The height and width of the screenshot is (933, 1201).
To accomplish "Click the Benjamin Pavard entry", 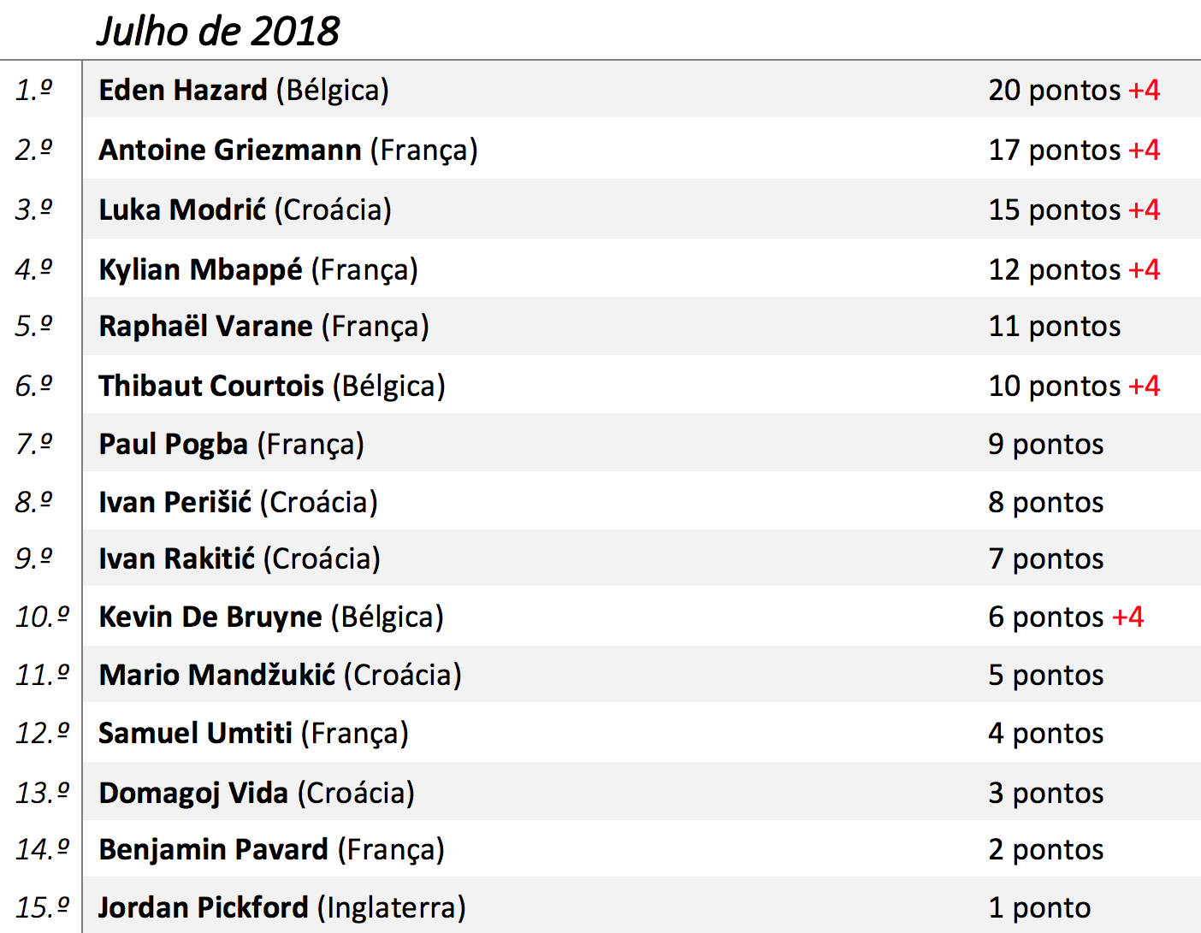I will [x=213, y=849].
